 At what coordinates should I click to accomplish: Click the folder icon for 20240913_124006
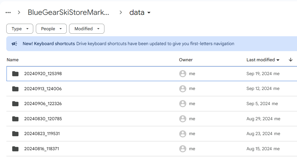pyautogui.click(x=15, y=89)
